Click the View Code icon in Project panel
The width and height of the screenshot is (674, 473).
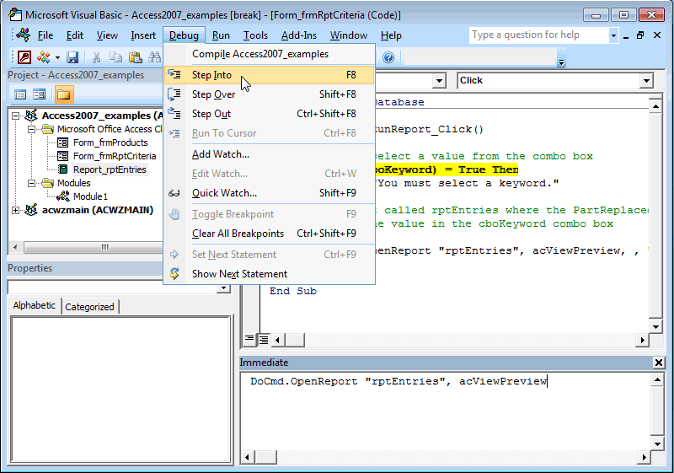[x=20, y=94]
